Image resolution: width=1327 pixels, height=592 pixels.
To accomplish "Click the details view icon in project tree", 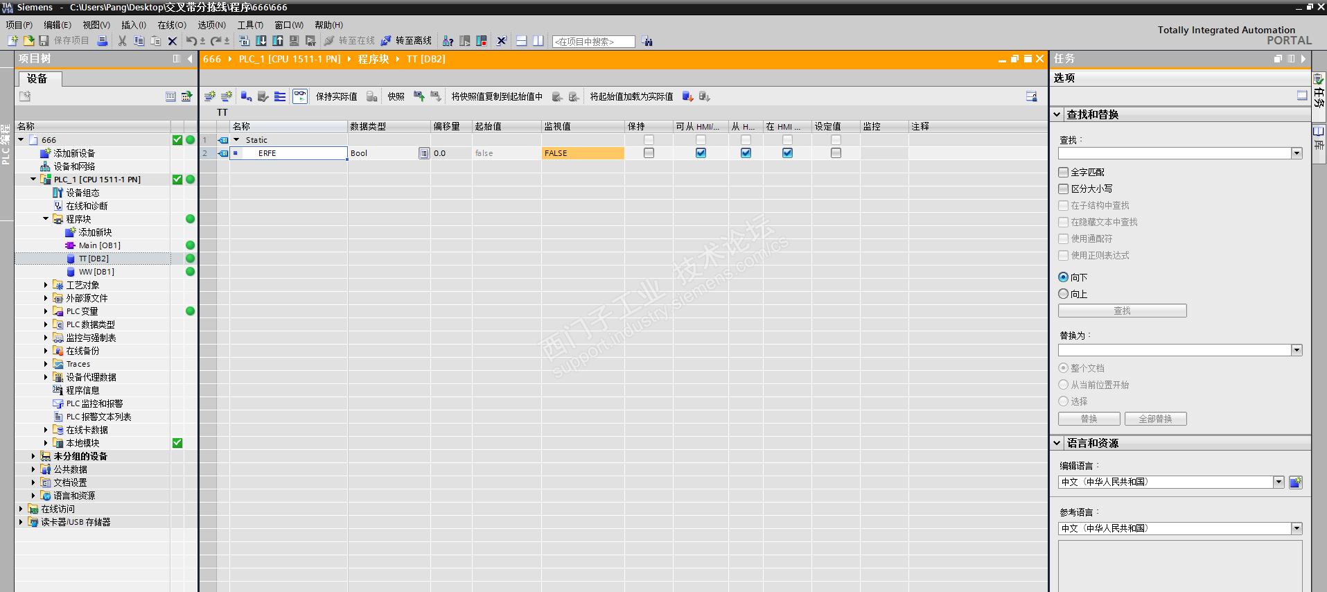I will pyautogui.click(x=170, y=96).
